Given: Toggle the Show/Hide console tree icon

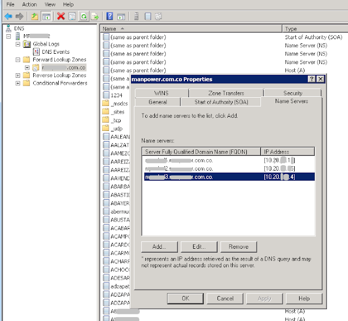Looking at the screenshot, I should point(46,16).
